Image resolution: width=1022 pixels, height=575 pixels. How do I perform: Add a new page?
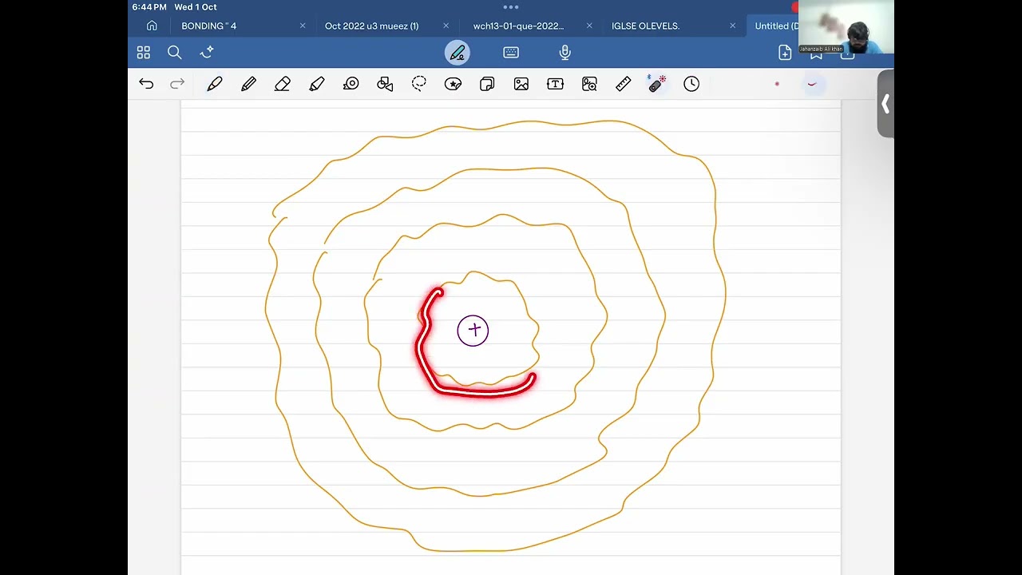click(785, 53)
